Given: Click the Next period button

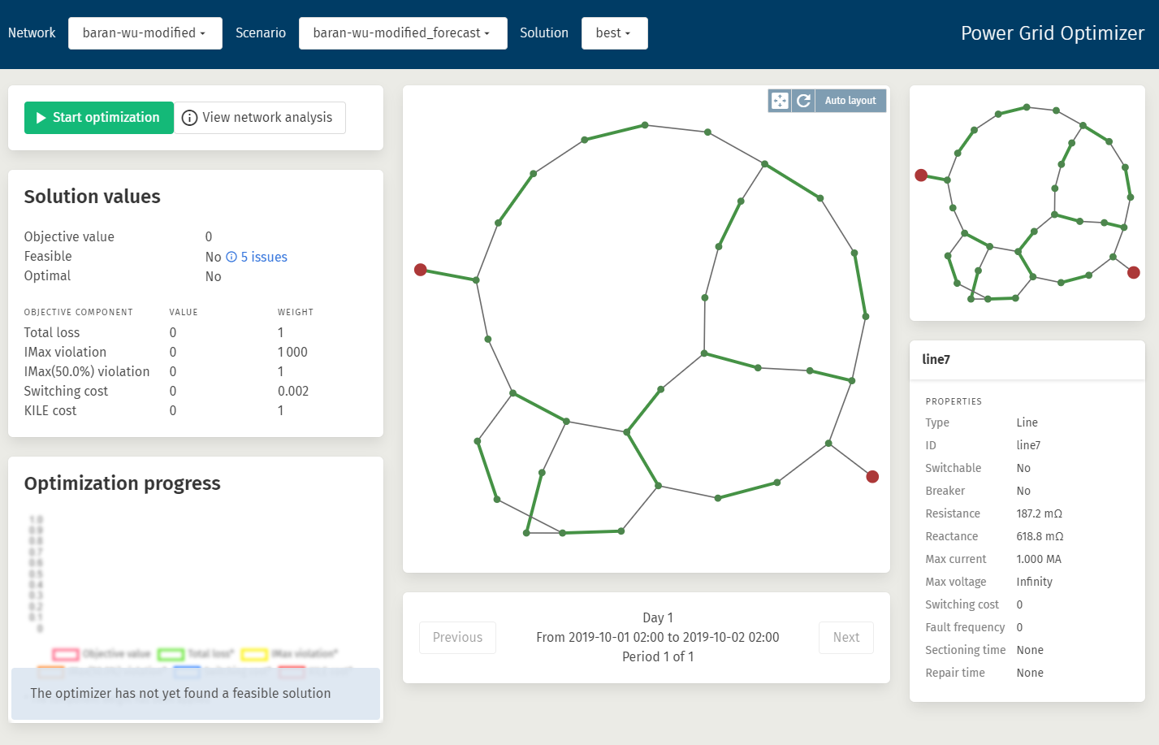Looking at the screenshot, I should point(845,637).
